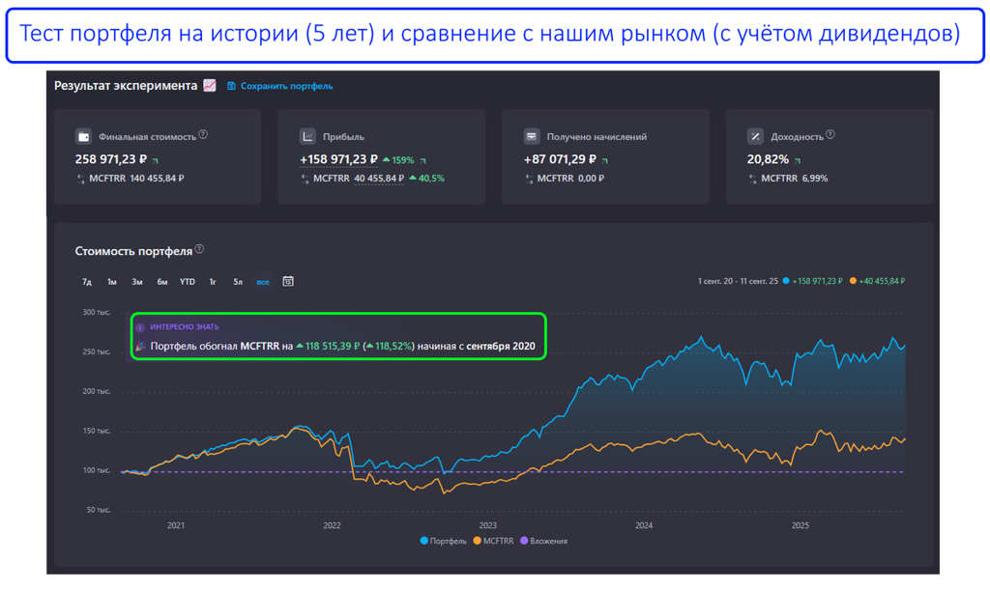This screenshot has width=990, height=590.
Task: Click the chart emoji after Результат эксперимента
Action: click(209, 86)
